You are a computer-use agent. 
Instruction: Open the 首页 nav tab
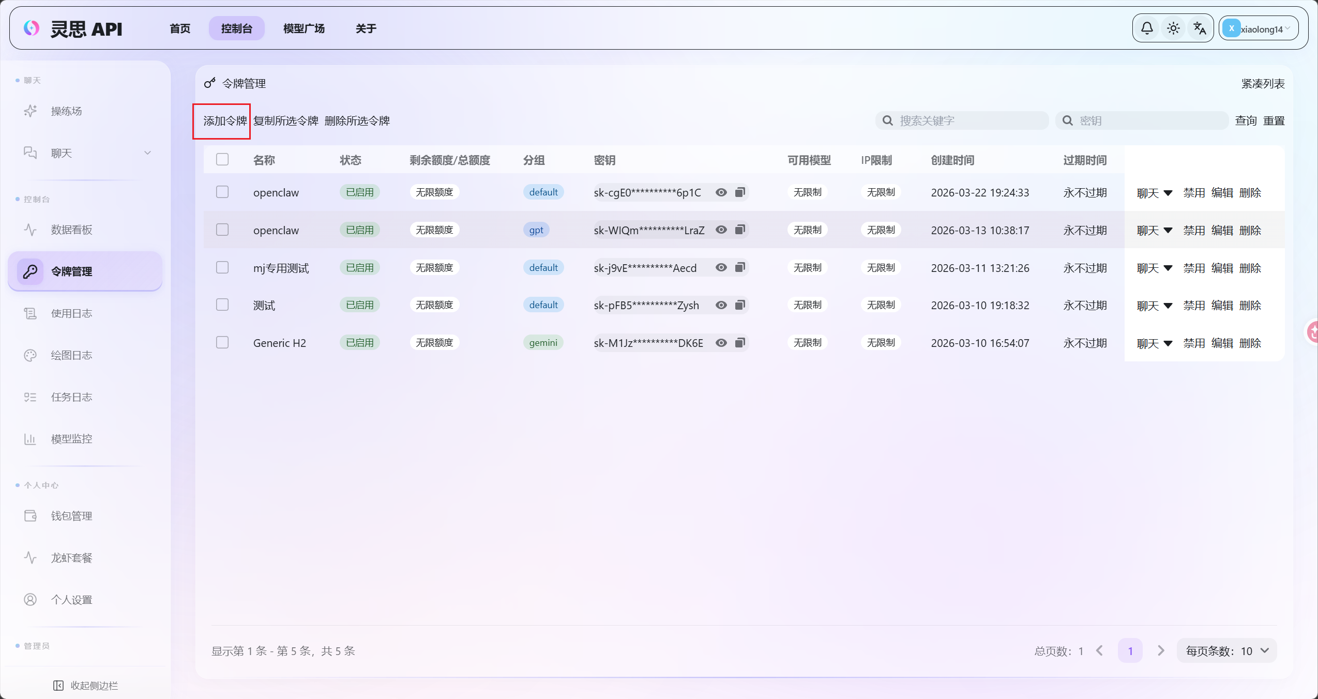[180, 28]
